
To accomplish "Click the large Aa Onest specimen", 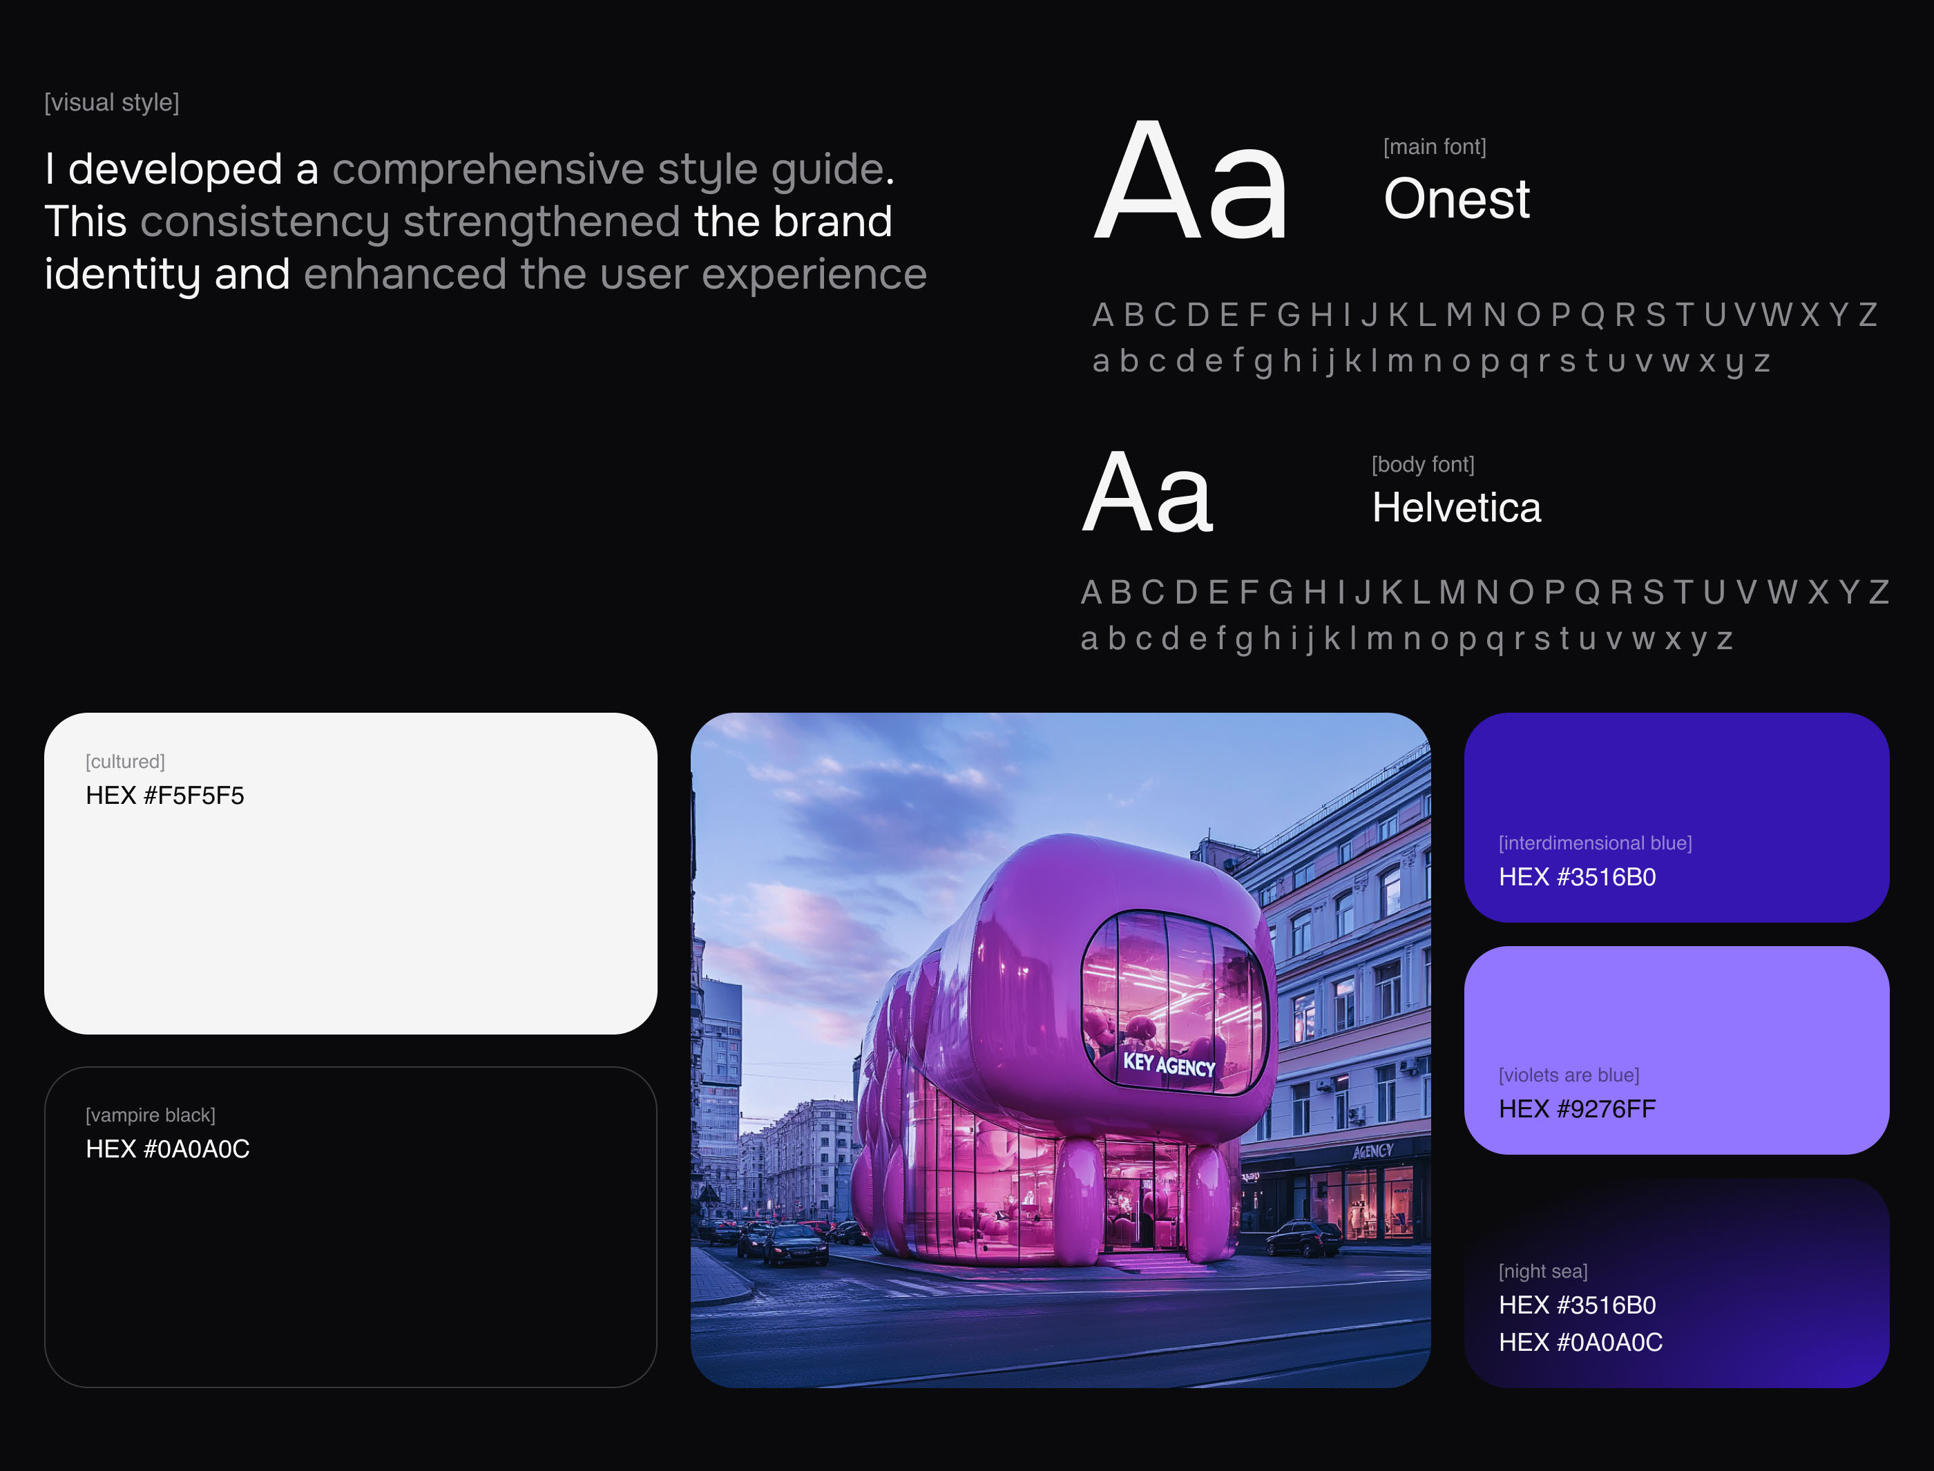I will click(x=1191, y=182).
